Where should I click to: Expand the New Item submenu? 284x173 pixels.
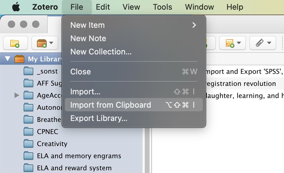pyautogui.click(x=134, y=25)
